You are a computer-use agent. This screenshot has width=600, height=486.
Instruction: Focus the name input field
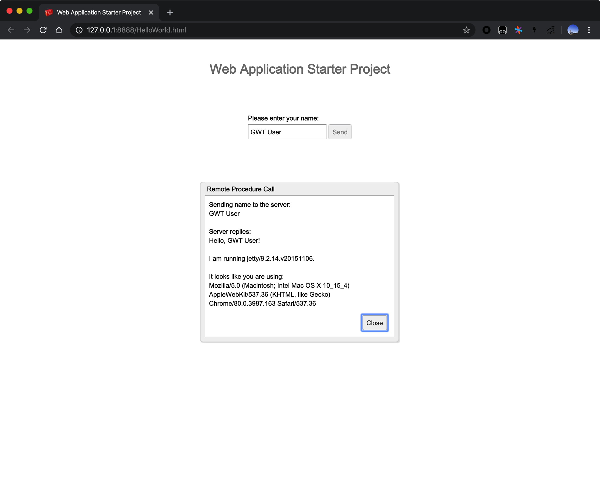287,132
